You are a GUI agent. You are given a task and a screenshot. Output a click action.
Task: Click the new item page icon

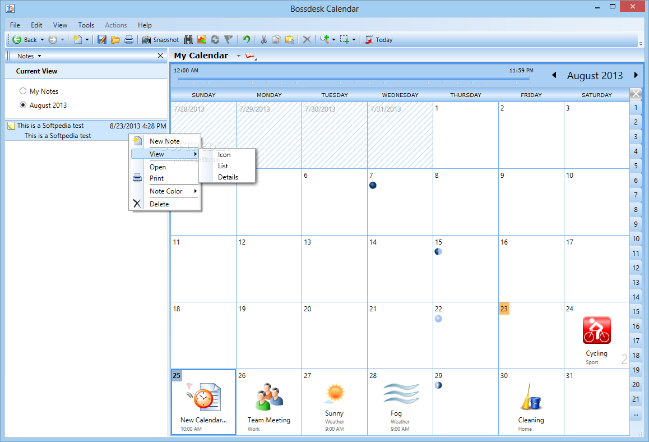(77, 39)
